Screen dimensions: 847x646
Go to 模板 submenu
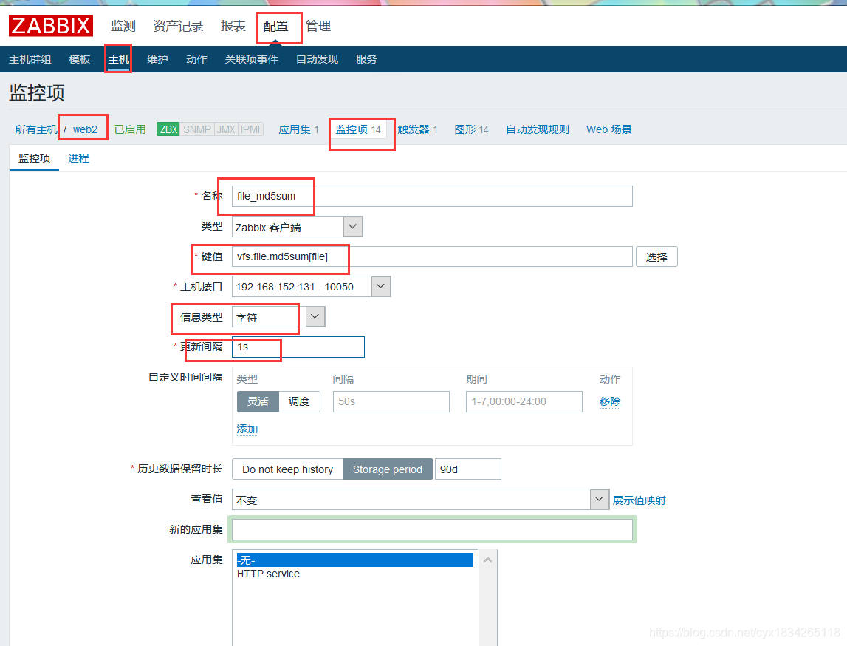click(80, 59)
